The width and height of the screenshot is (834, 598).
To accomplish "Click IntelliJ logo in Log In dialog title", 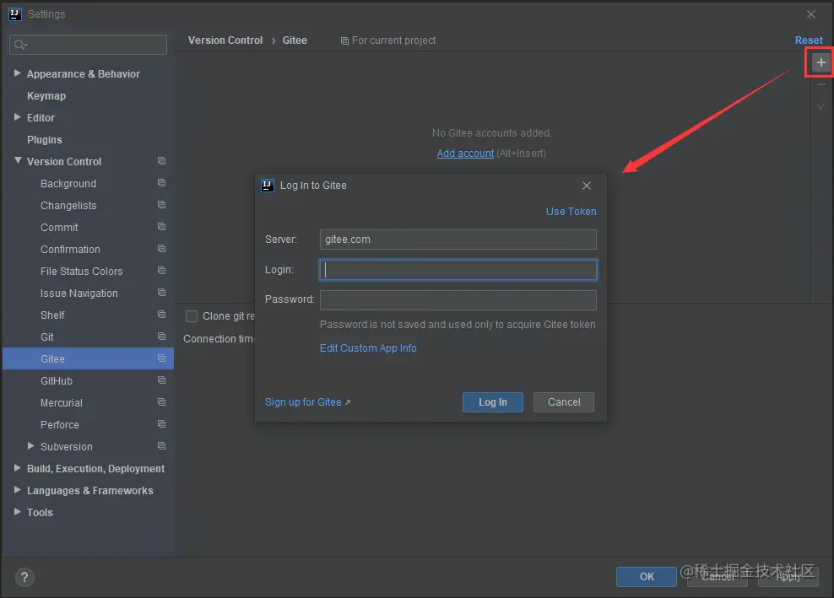I will [268, 186].
